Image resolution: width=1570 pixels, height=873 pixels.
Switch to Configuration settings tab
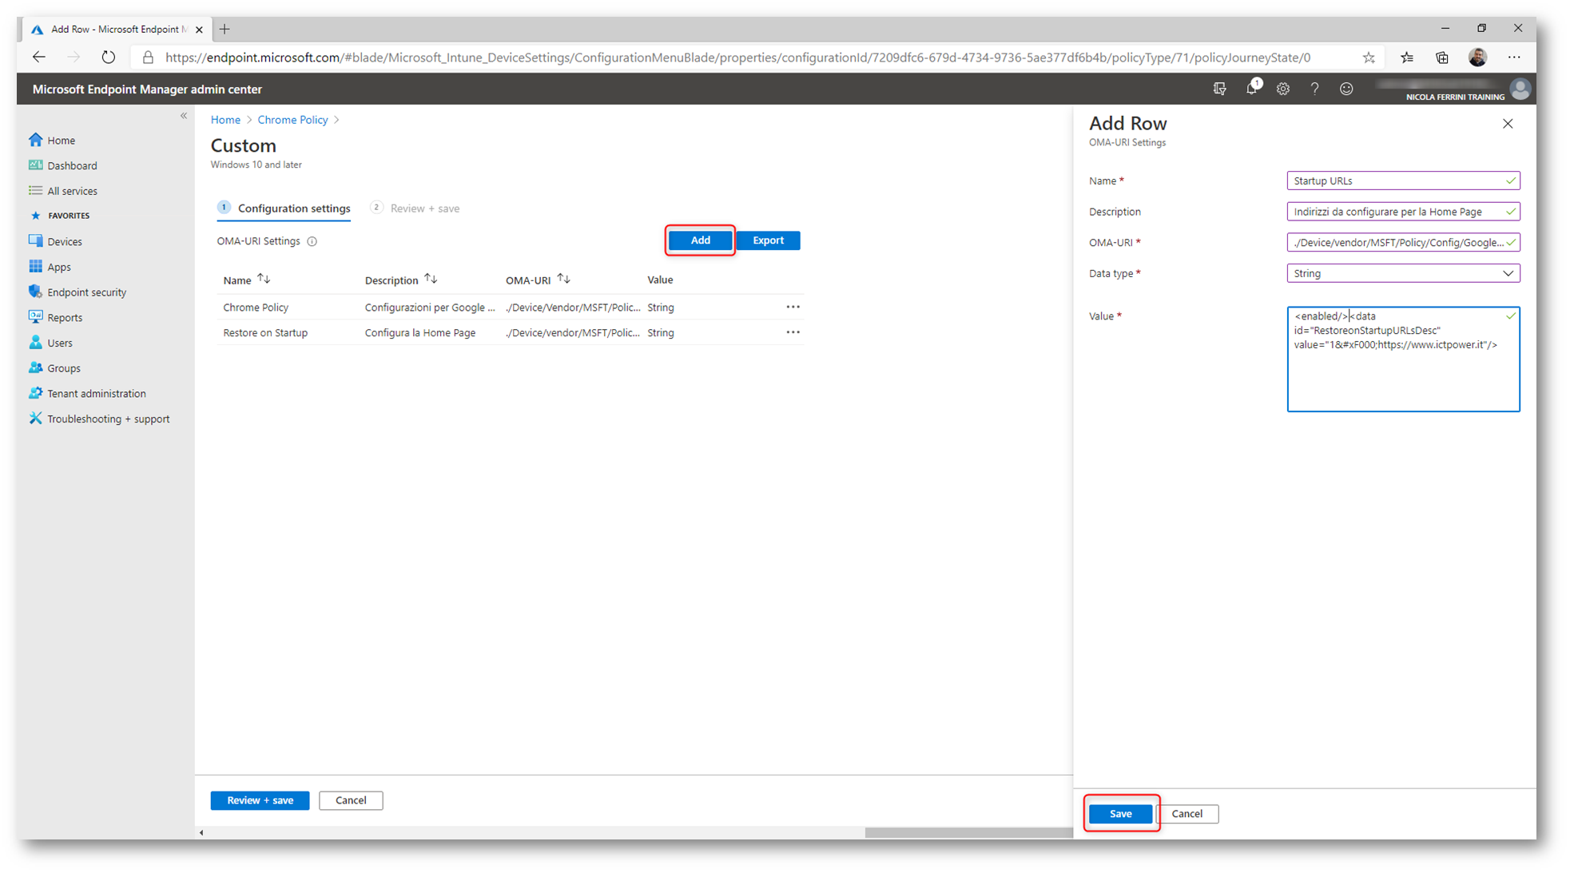point(284,208)
